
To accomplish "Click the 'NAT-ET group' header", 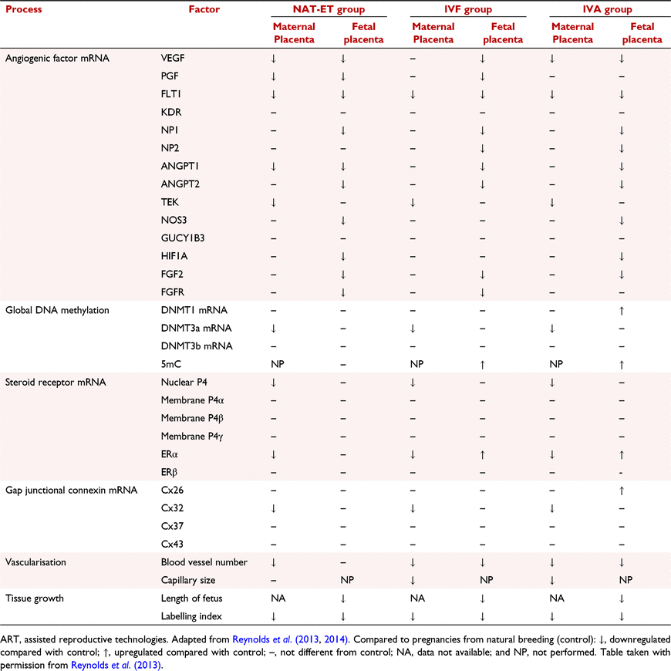I will point(329,9).
